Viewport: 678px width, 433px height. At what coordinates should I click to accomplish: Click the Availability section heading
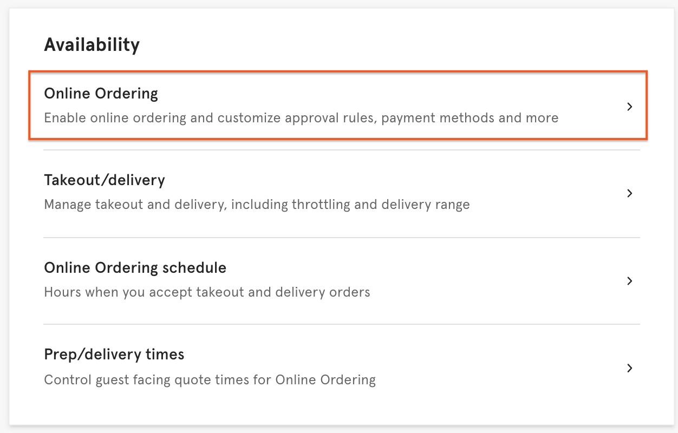coord(92,44)
